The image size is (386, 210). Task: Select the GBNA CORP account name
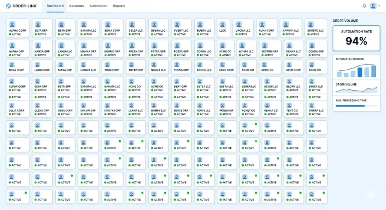pos(65,110)
